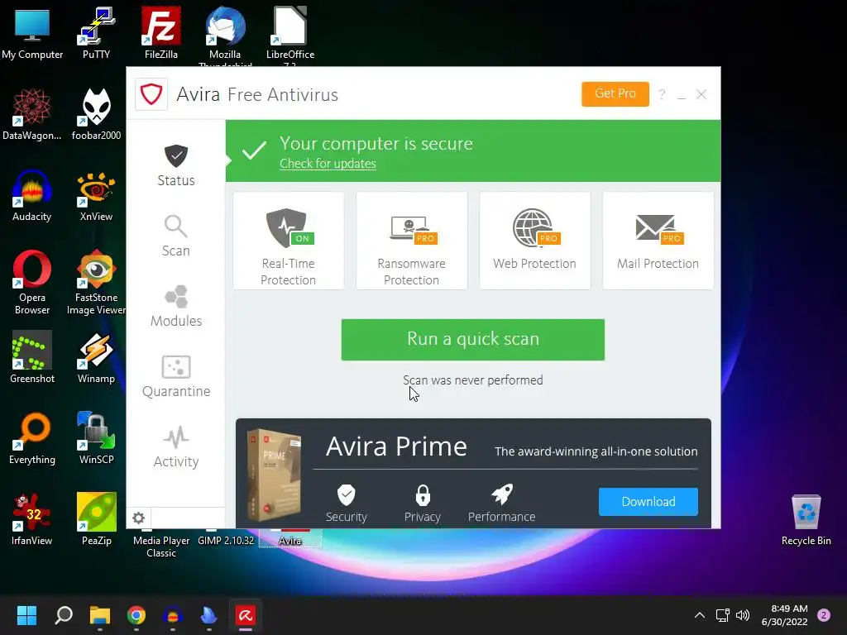Click the Avira Prime Download button

point(648,502)
